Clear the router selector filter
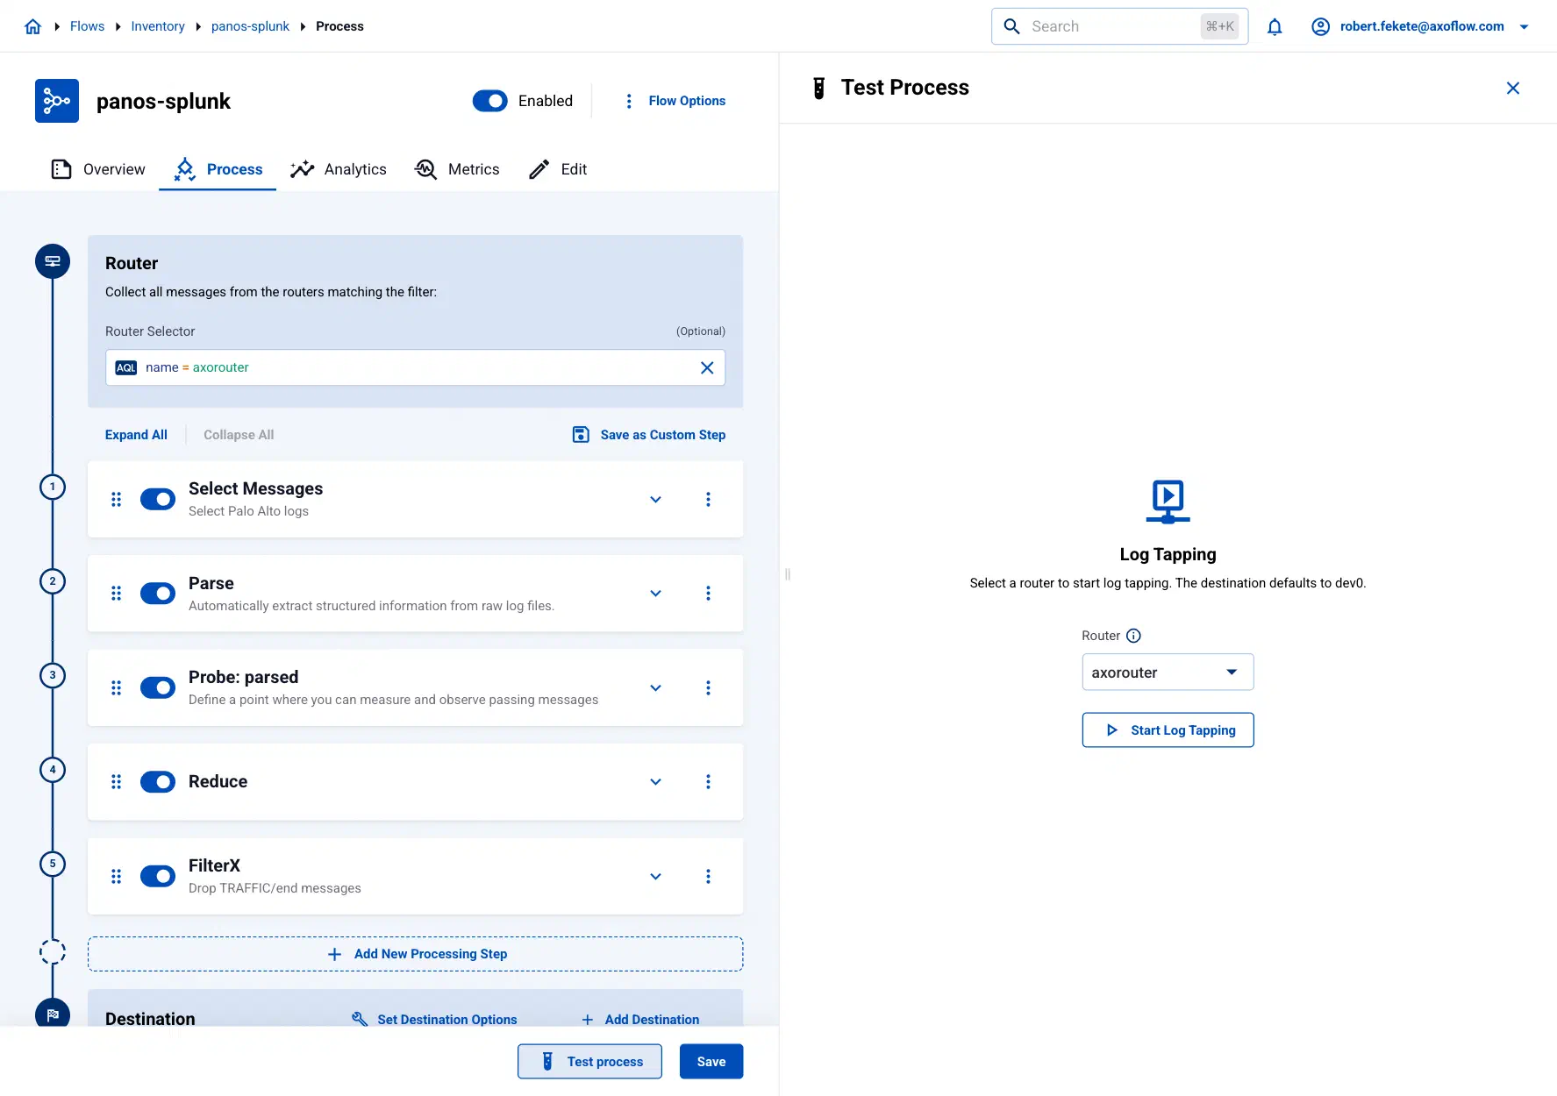 707,367
